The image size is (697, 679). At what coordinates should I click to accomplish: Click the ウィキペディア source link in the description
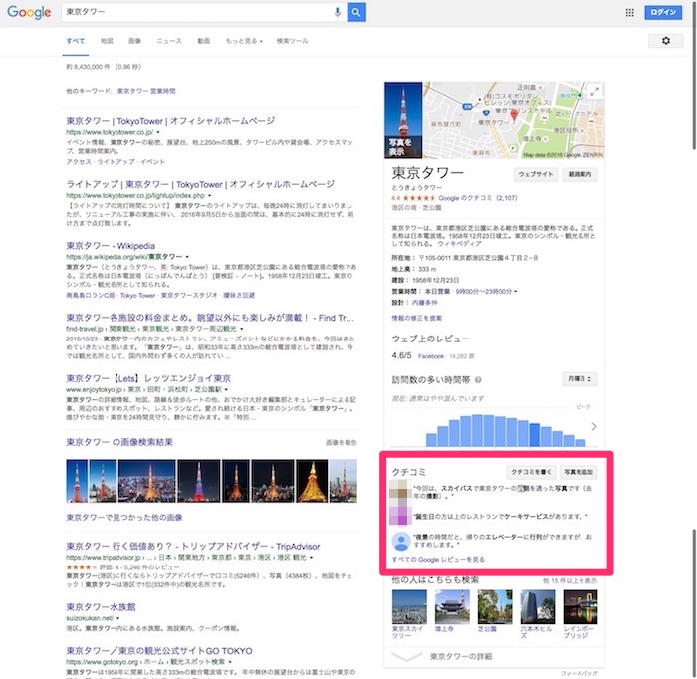point(459,244)
